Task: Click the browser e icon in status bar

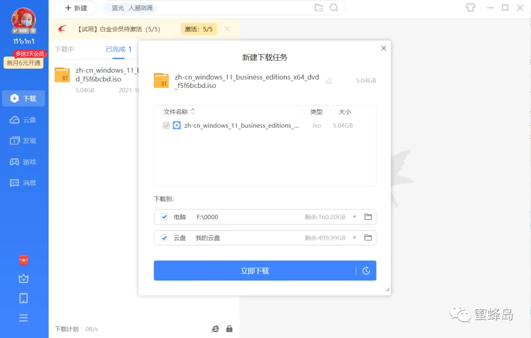Action: click(x=215, y=329)
